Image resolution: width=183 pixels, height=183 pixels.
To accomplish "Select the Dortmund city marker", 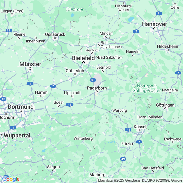I will (x=21, y=111).
